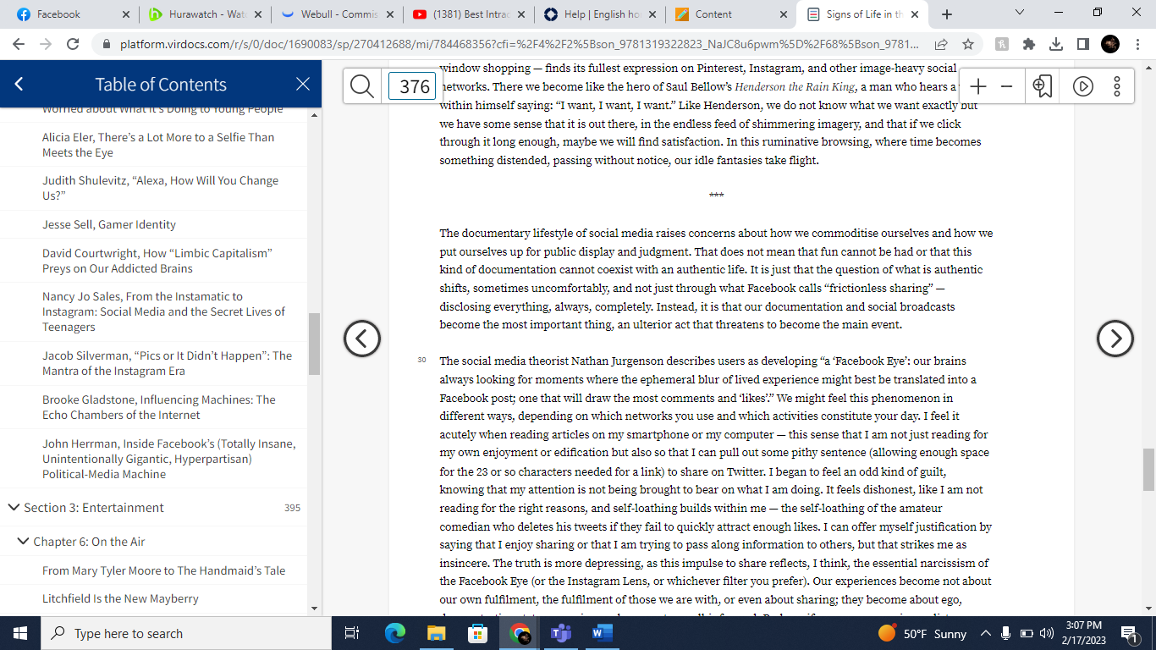The image size is (1156, 650).
Task: Click the page number field showing 376
Action: [x=412, y=86]
